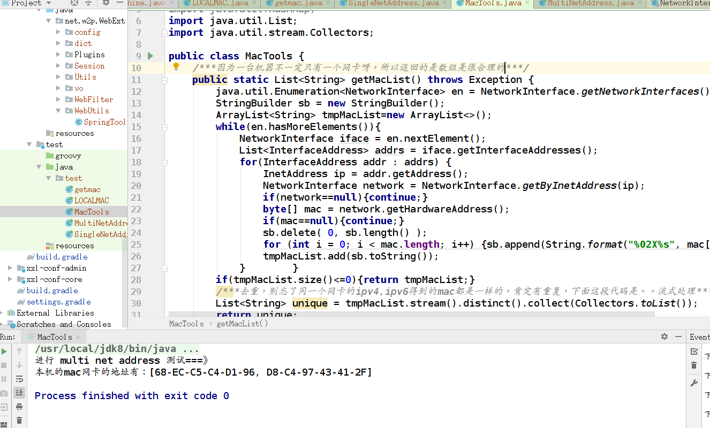The width and height of the screenshot is (710, 428).
Task: Switch to the MultiNetAddress.java editor tab
Action: click(590, 3)
